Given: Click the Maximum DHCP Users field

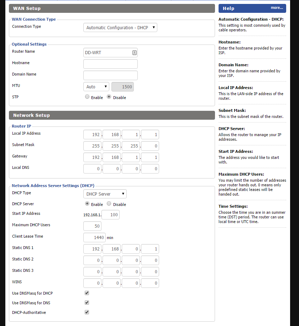Looking at the screenshot, I should pos(92,226).
